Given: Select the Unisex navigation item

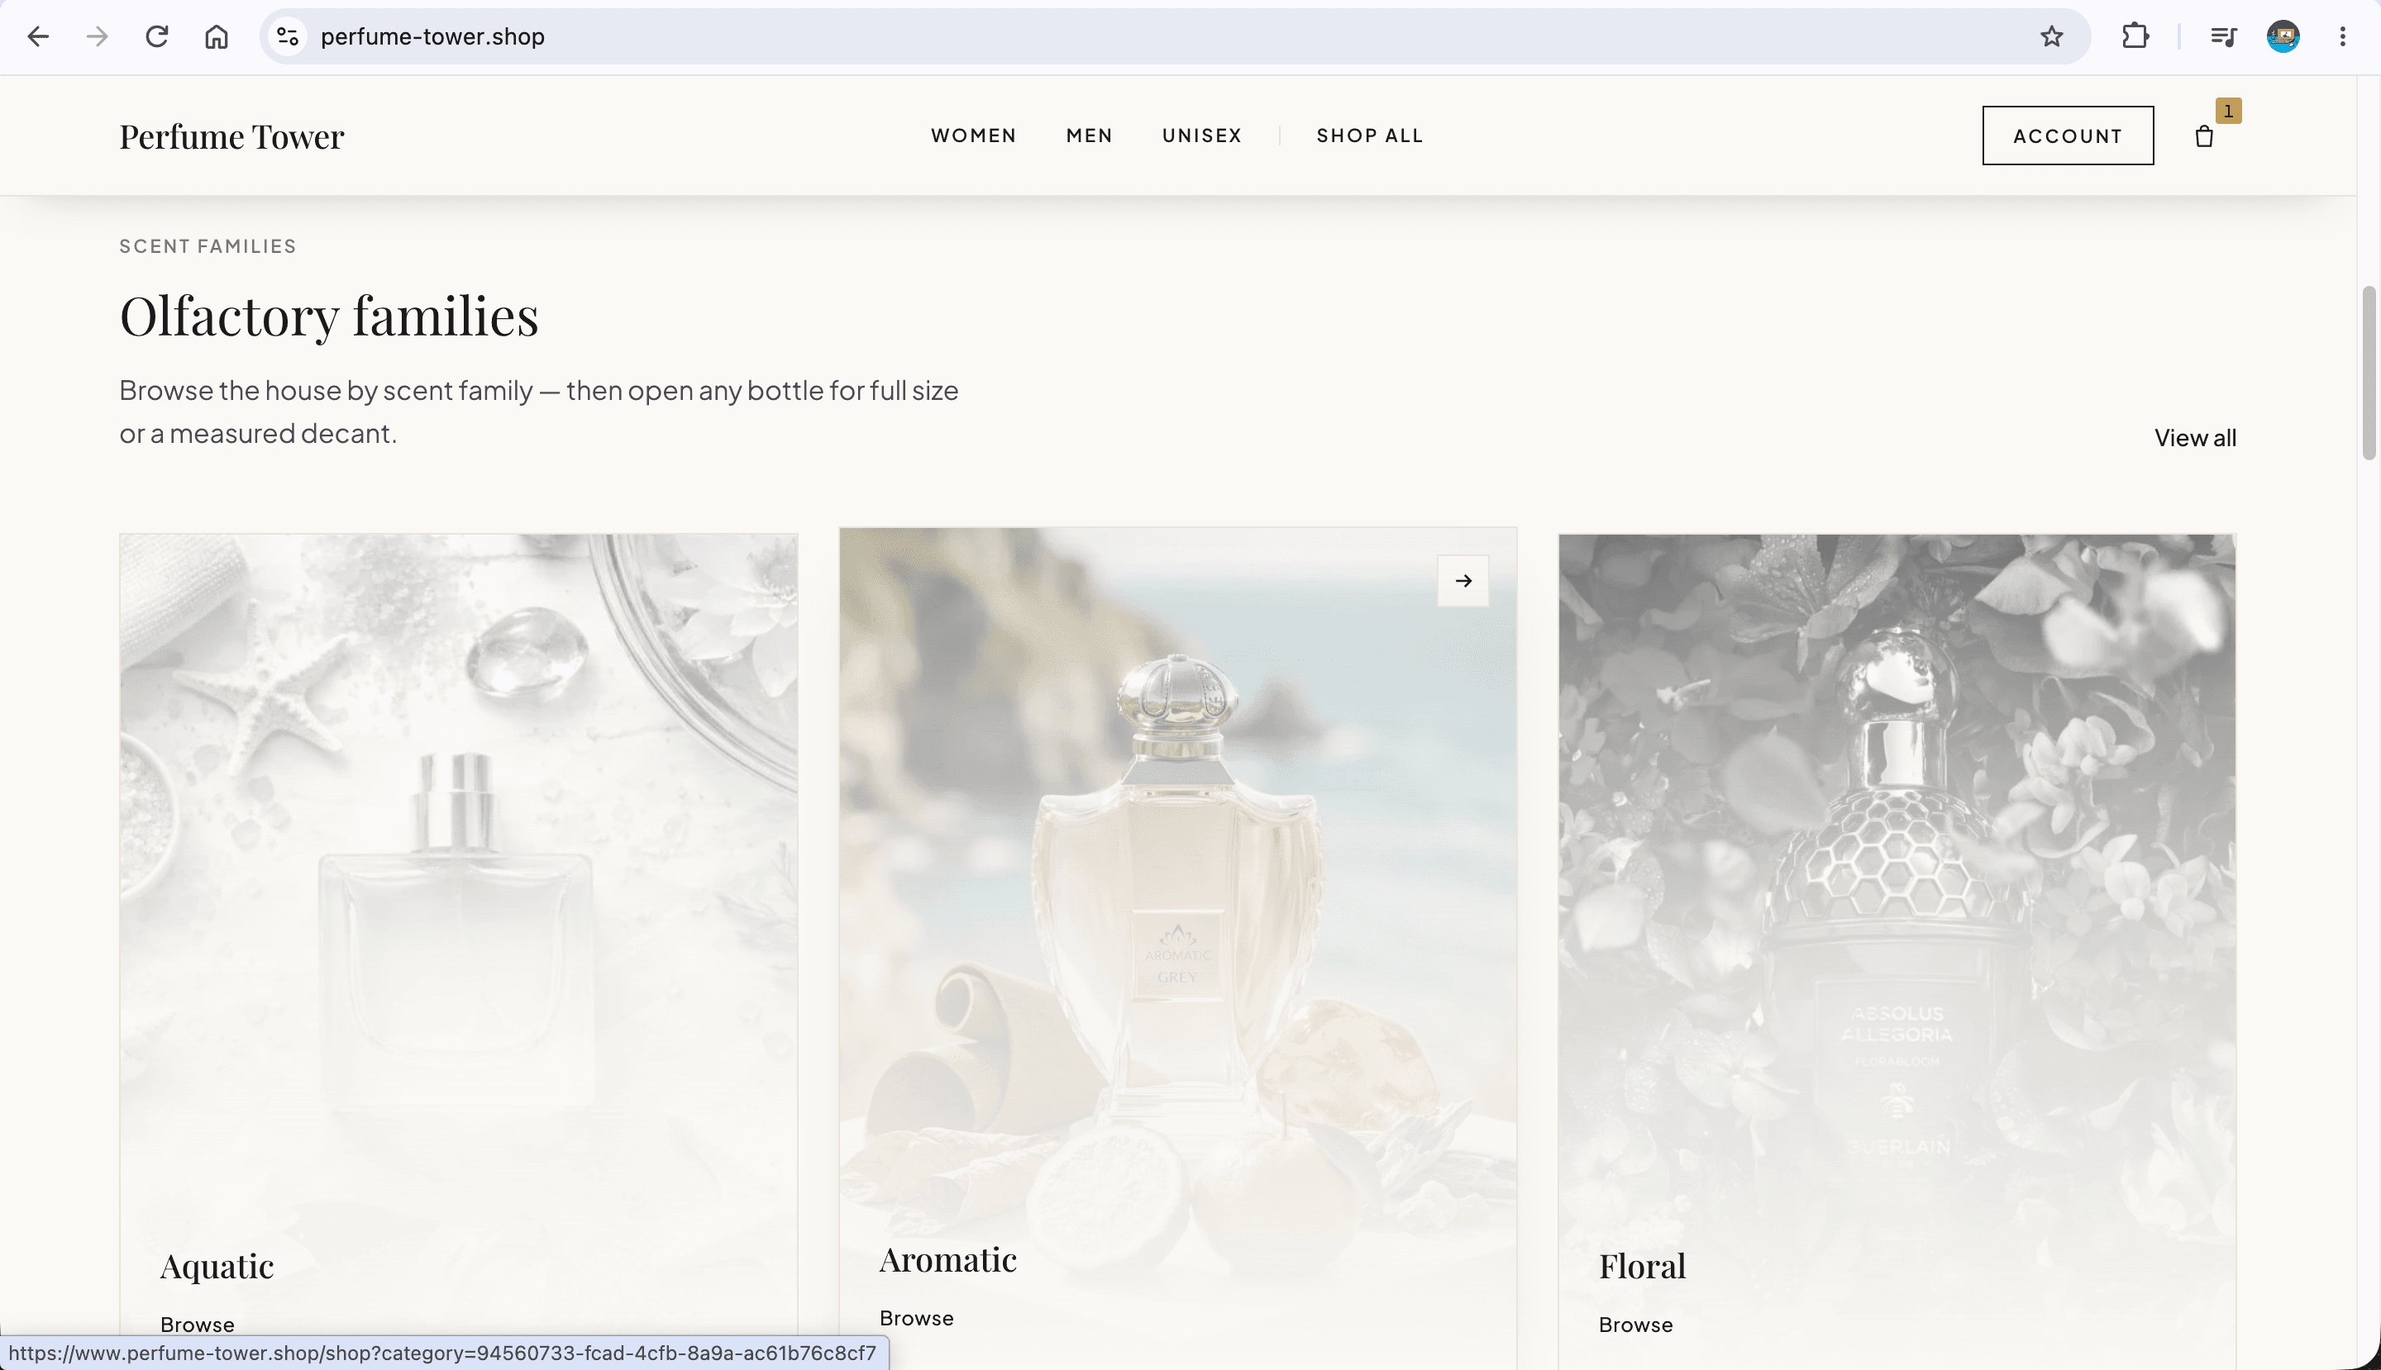Looking at the screenshot, I should [1201, 136].
